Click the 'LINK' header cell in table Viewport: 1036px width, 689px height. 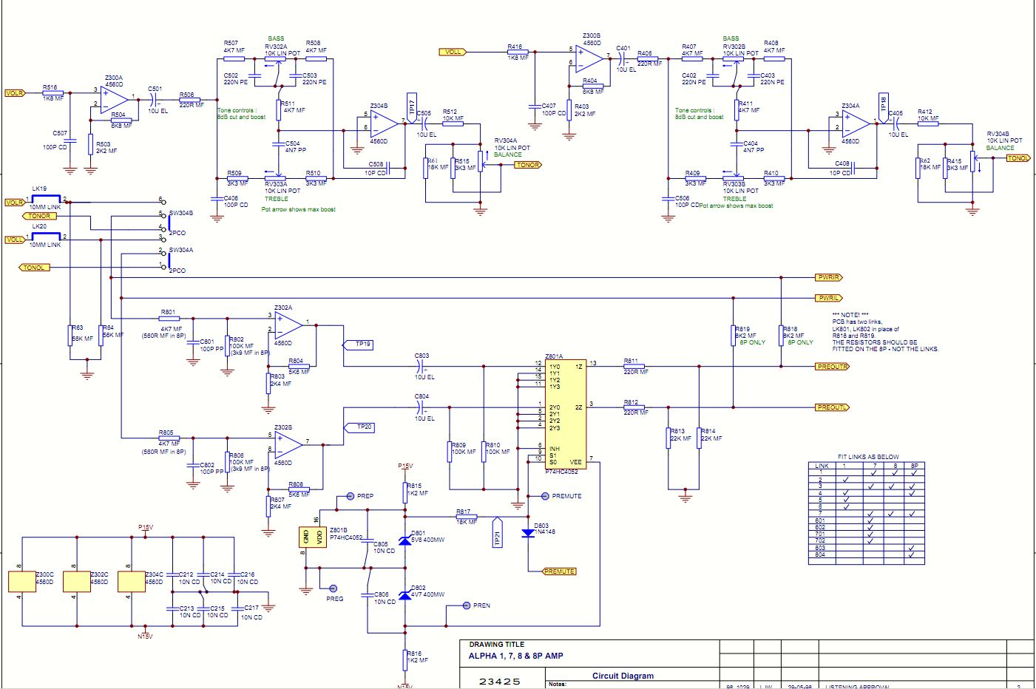822,466
